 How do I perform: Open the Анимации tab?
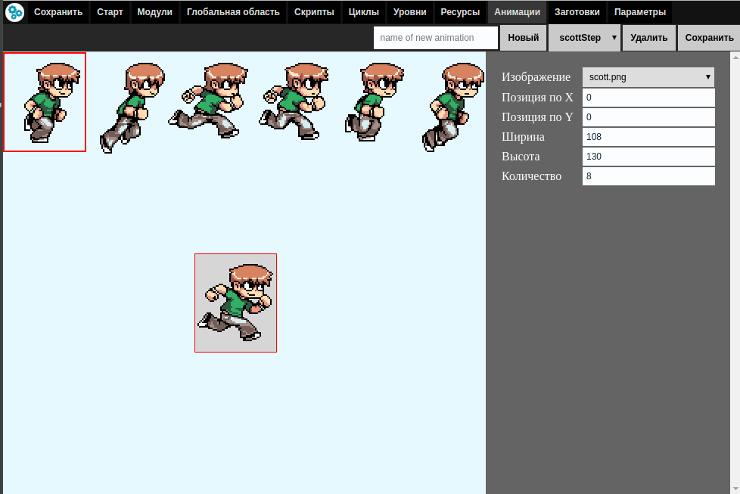[x=517, y=12]
